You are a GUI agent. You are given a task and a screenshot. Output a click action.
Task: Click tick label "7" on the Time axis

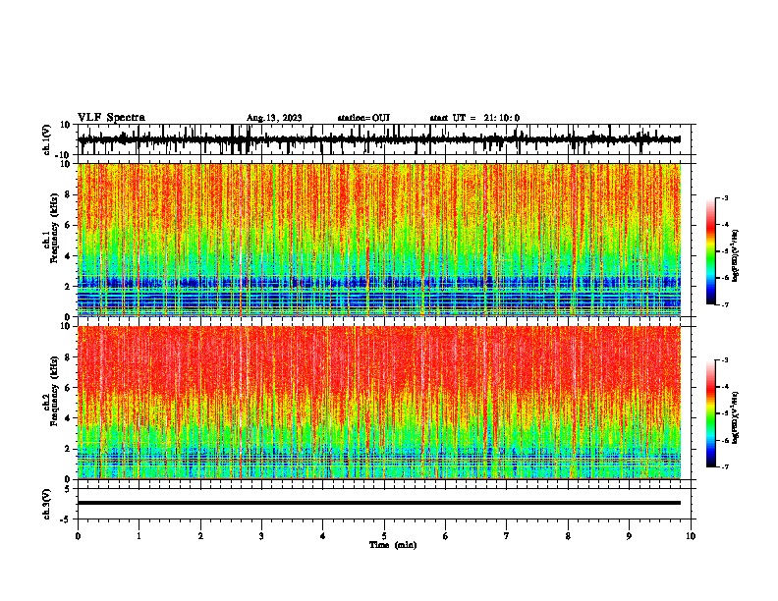click(x=507, y=536)
